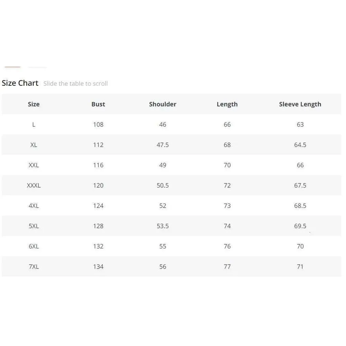Click the bust value 134
Image resolution: width=346 pixels, height=346 pixels.
98,267
